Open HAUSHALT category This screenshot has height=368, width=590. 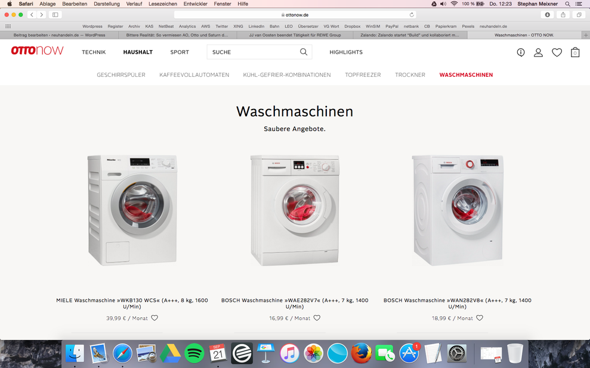pyautogui.click(x=138, y=52)
